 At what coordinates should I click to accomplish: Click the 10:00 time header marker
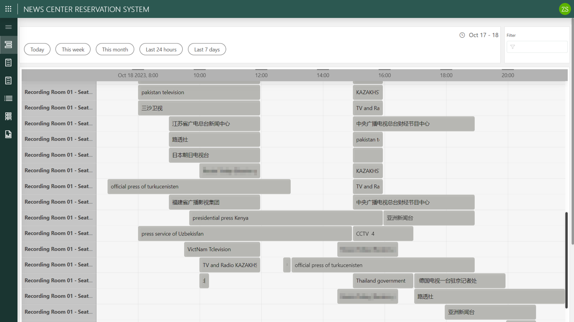199,75
